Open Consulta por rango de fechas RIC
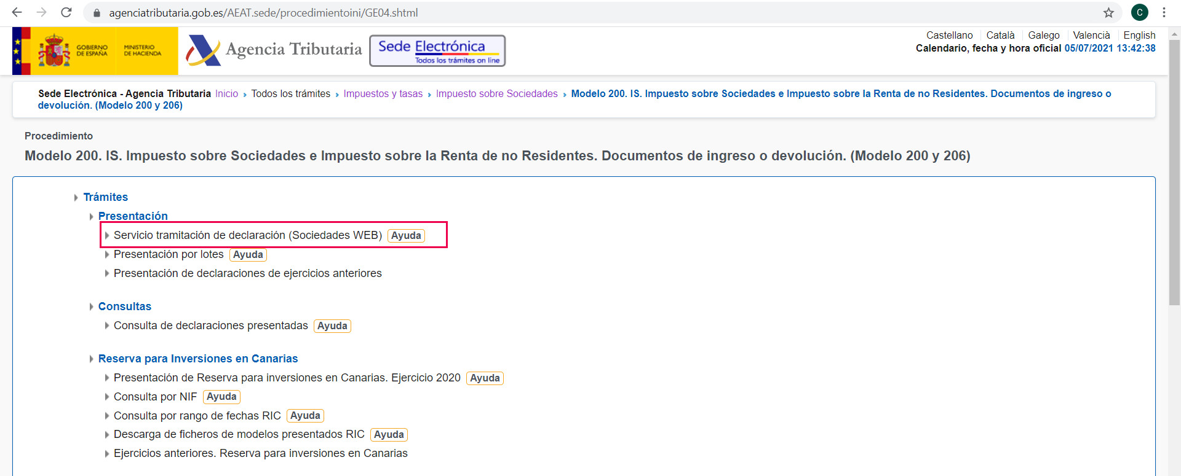The height and width of the screenshot is (476, 1181). tap(197, 416)
